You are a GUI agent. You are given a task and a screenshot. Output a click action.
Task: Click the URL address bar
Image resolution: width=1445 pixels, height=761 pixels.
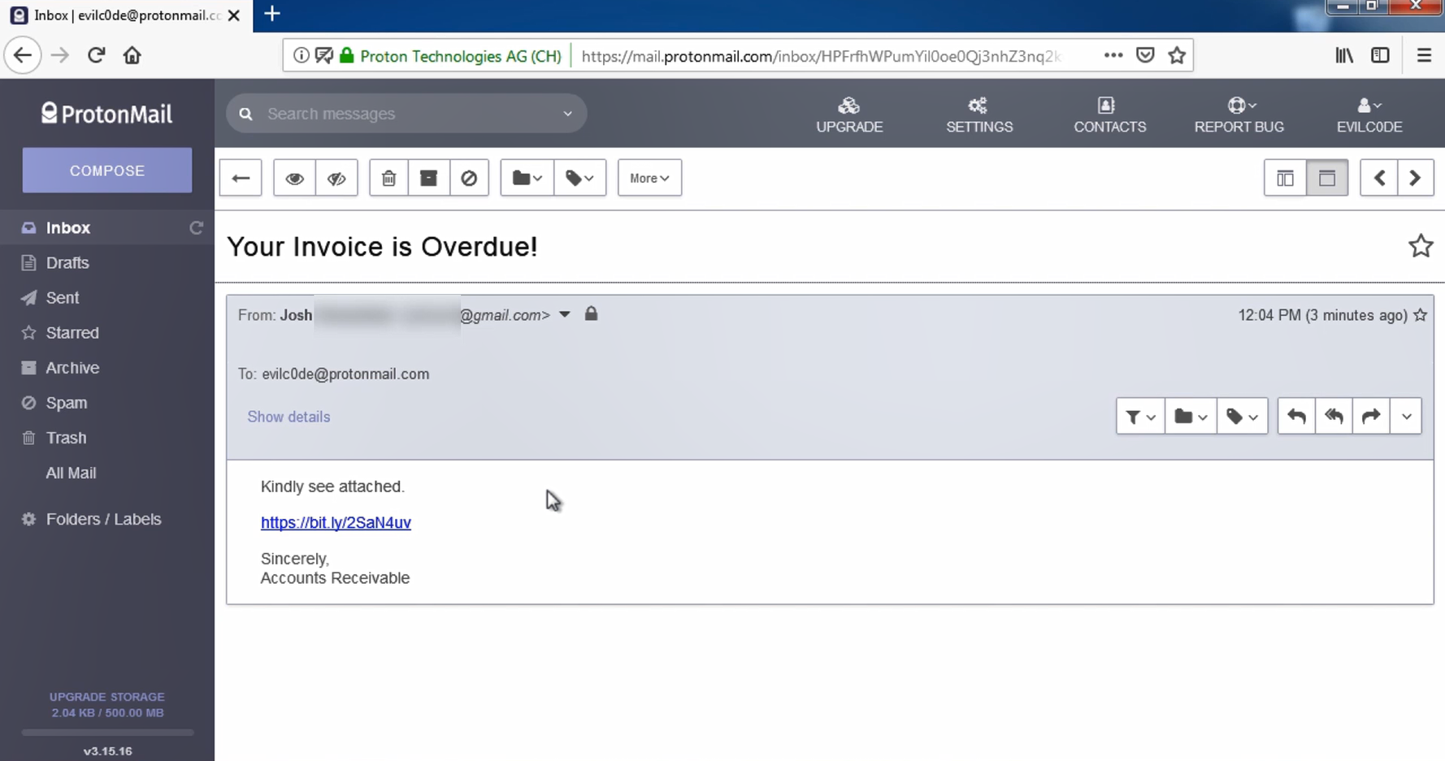click(x=821, y=56)
